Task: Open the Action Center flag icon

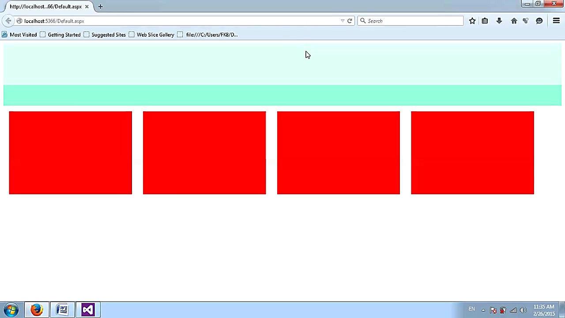Action: pyautogui.click(x=493, y=310)
